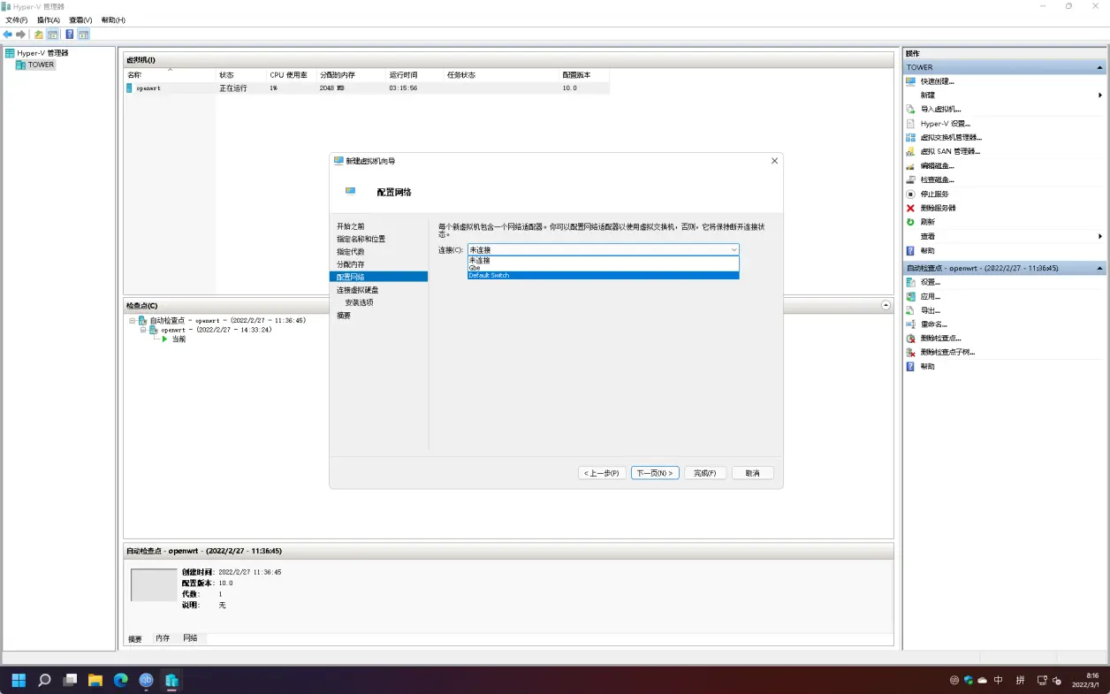Image resolution: width=1110 pixels, height=694 pixels.
Task: Select 未连接 option in the dropdown list
Action: 604,261
